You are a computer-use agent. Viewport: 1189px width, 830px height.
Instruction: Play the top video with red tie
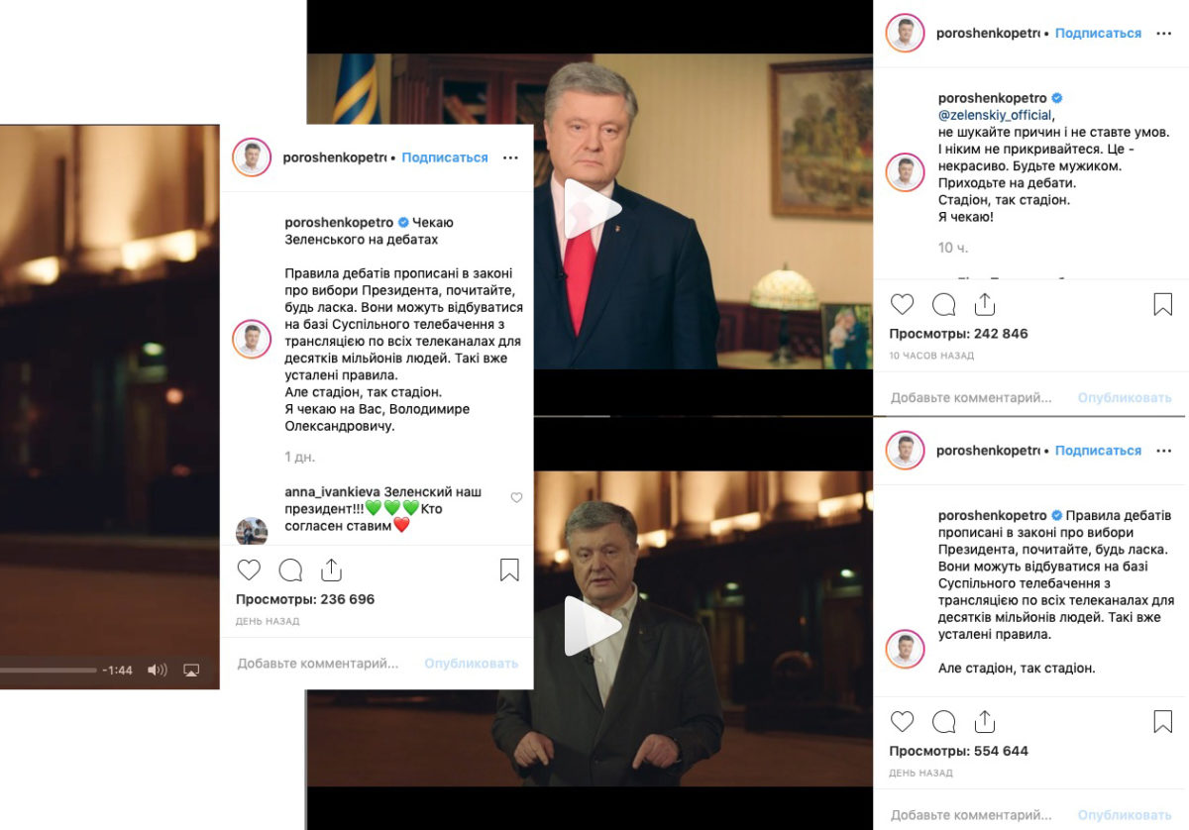click(x=592, y=209)
